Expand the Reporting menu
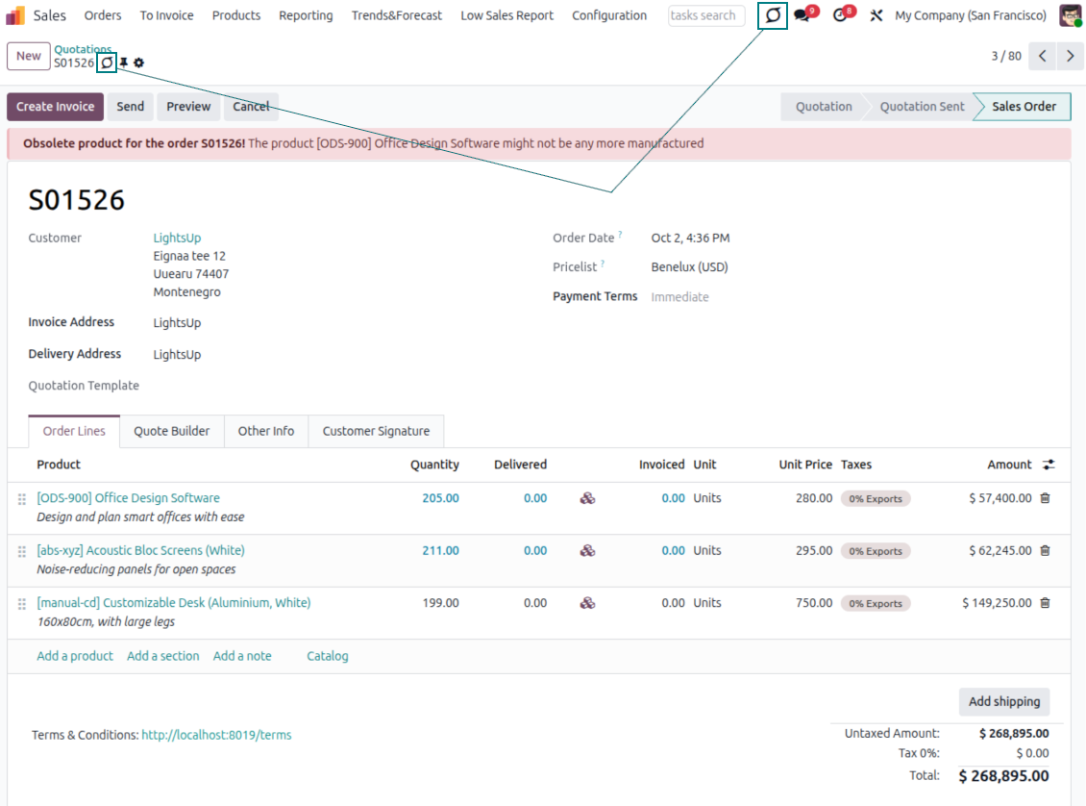This screenshot has width=1086, height=806. point(306,15)
